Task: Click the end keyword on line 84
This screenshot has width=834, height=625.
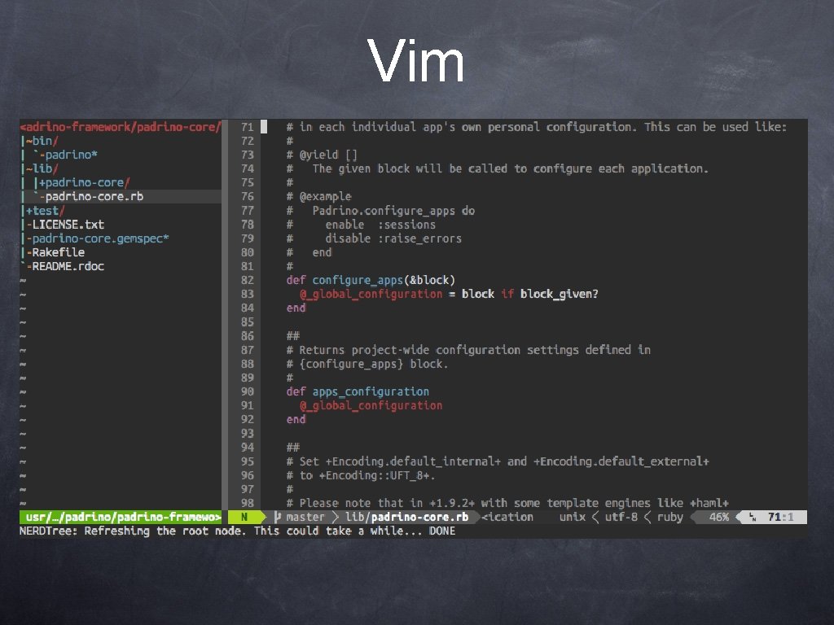Action: [296, 308]
